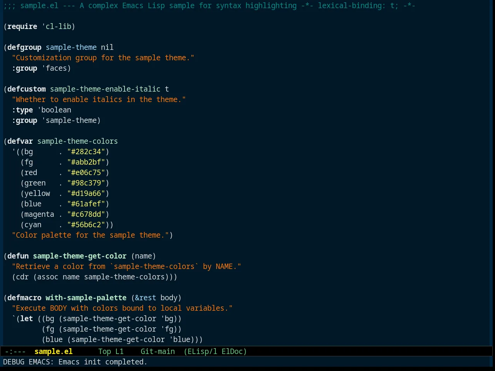
Task: Click the color string "#282c34"
Action: (x=86, y=151)
